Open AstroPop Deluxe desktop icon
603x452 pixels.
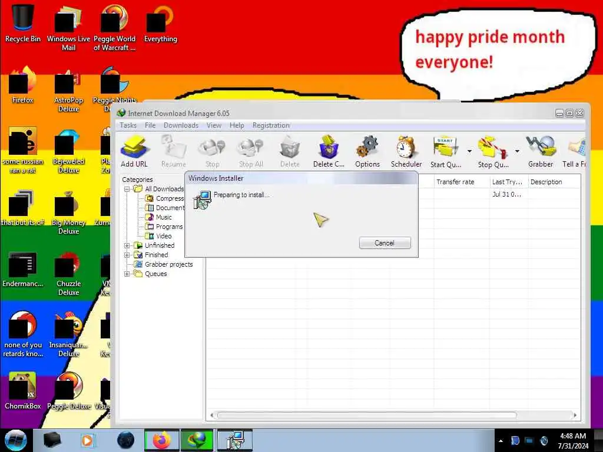point(68,89)
